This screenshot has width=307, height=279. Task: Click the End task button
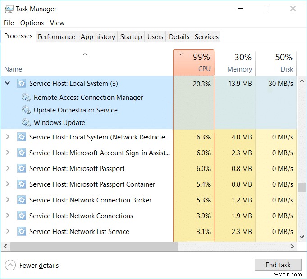coord(278,265)
